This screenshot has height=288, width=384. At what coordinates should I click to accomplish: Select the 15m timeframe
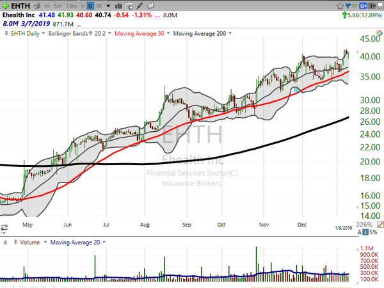71,6
